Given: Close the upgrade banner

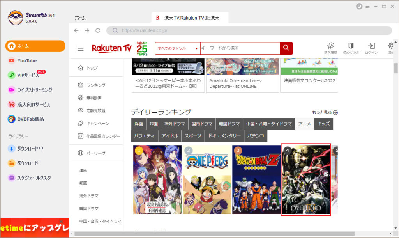Looking at the screenshot, I should 61,221.
